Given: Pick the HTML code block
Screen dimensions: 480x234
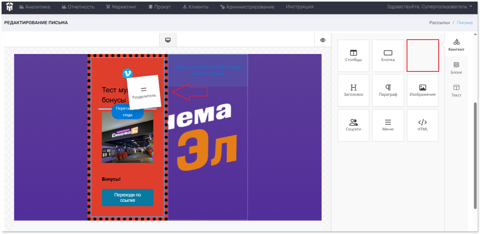Looking at the screenshot, I should tap(422, 125).
